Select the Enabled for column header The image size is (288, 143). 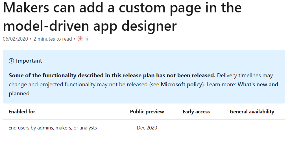click(22, 112)
